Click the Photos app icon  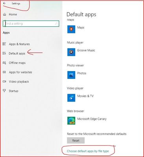71,75
